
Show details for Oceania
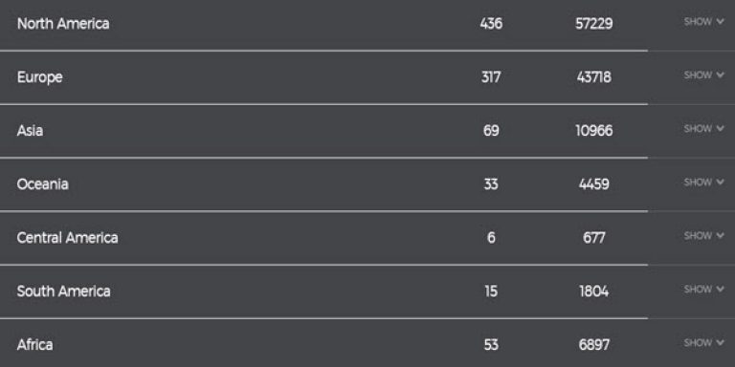pyautogui.click(x=703, y=183)
